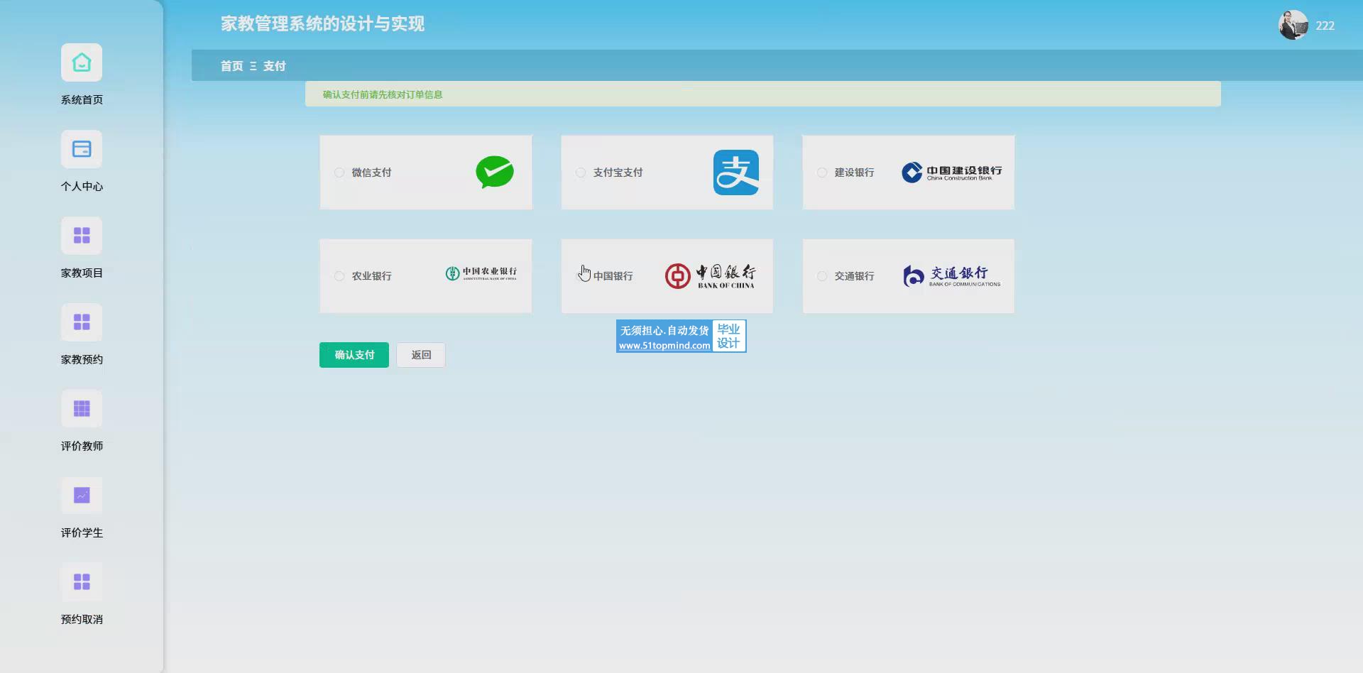Click the 家教管理系统的设计与实现 title

[322, 24]
